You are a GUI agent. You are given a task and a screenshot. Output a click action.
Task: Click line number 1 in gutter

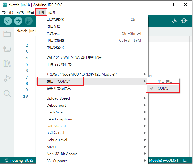27,39
